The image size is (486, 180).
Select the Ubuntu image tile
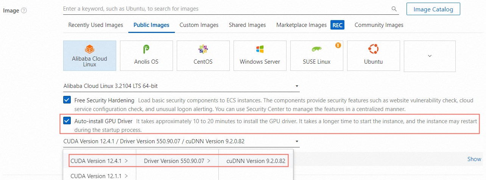coord(373,56)
